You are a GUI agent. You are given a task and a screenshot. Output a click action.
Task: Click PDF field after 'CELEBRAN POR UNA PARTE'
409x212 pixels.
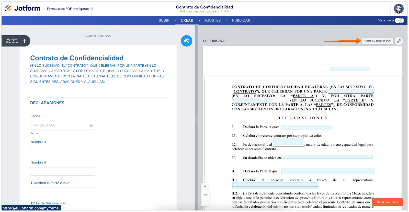pos(350,91)
